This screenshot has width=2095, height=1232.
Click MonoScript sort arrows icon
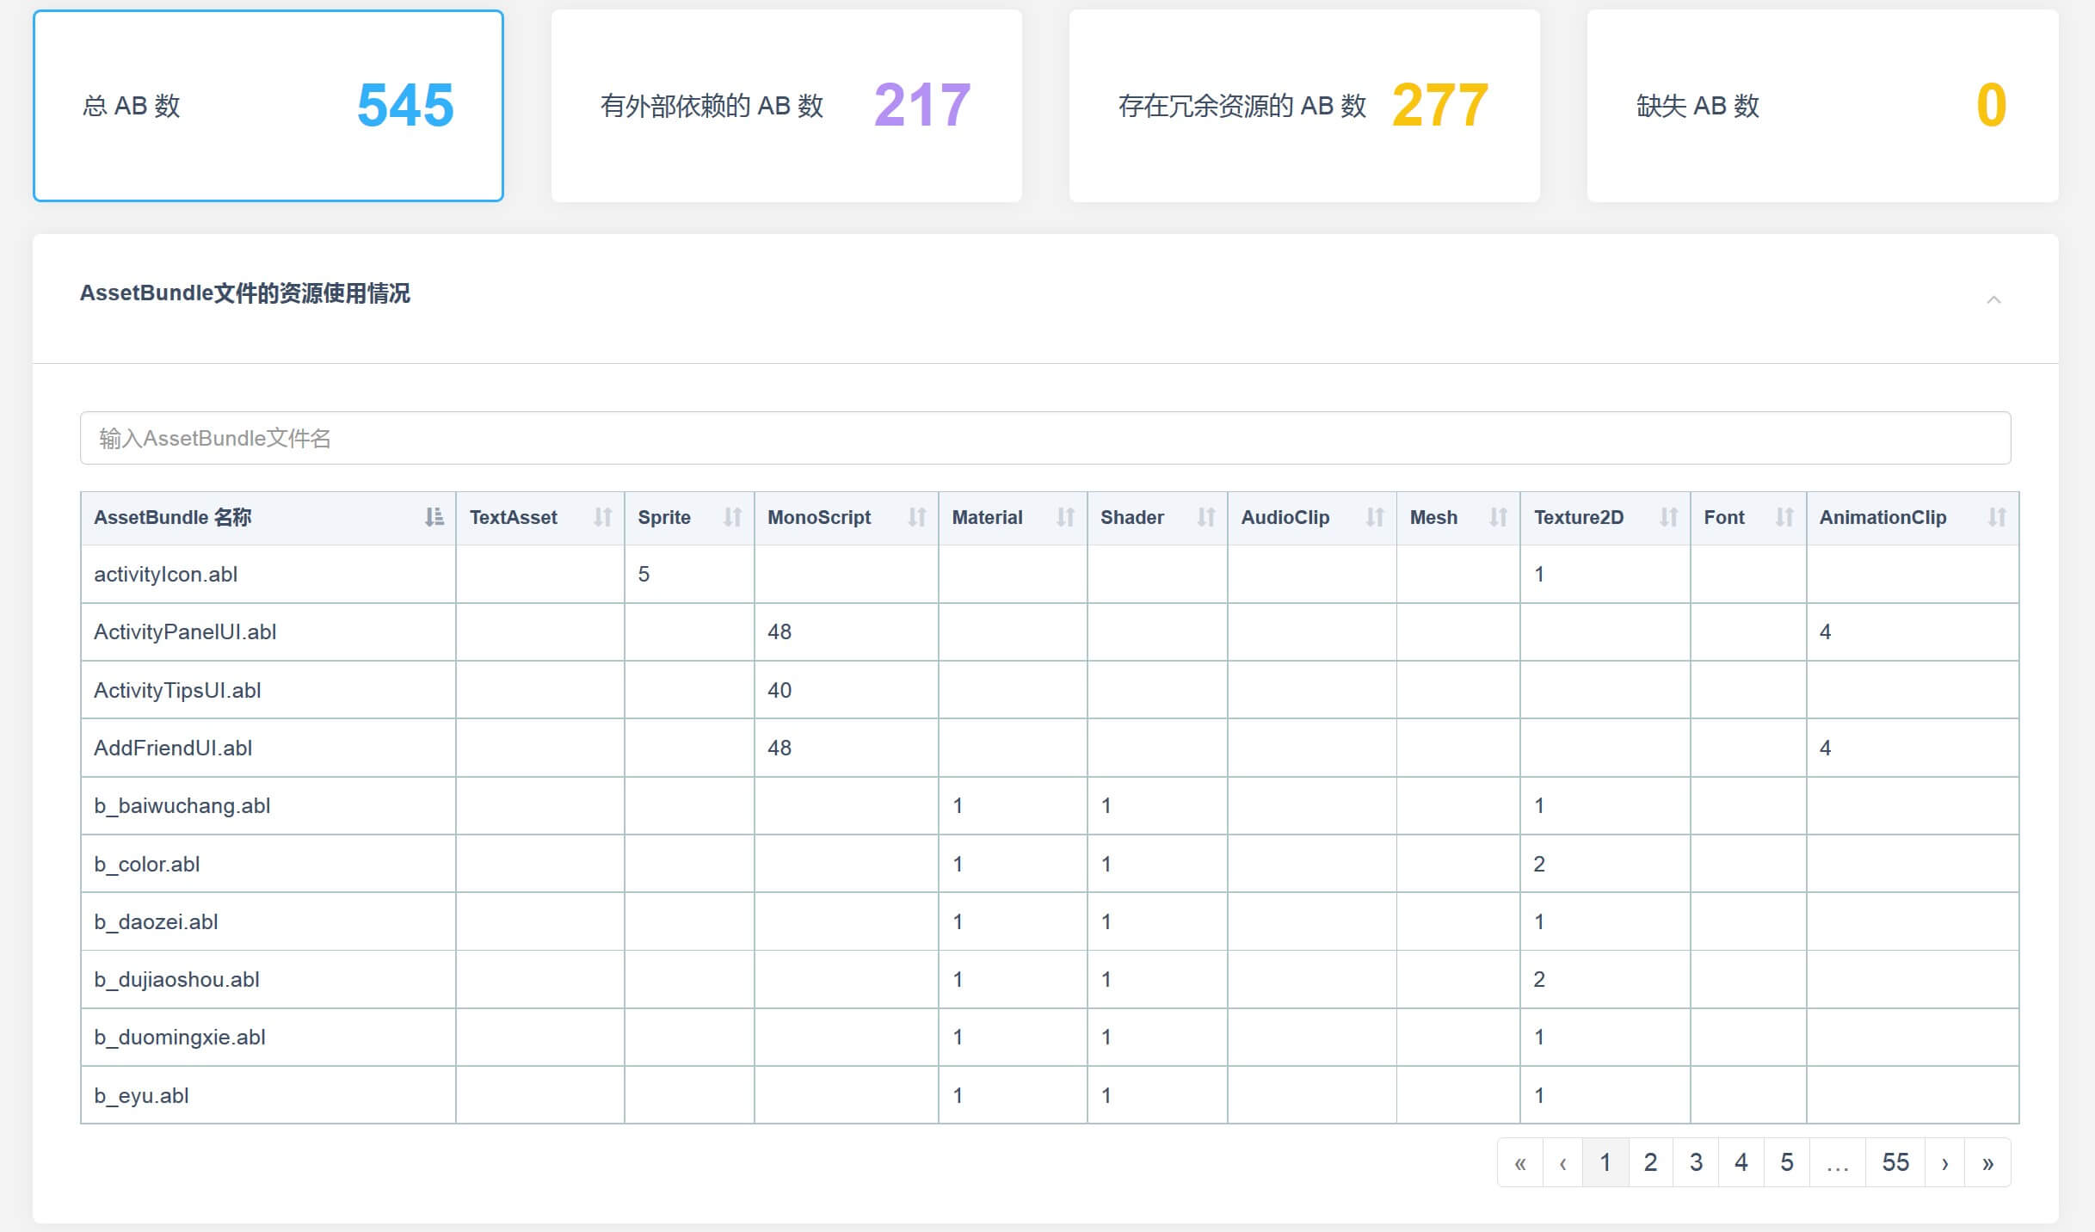(916, 517)
